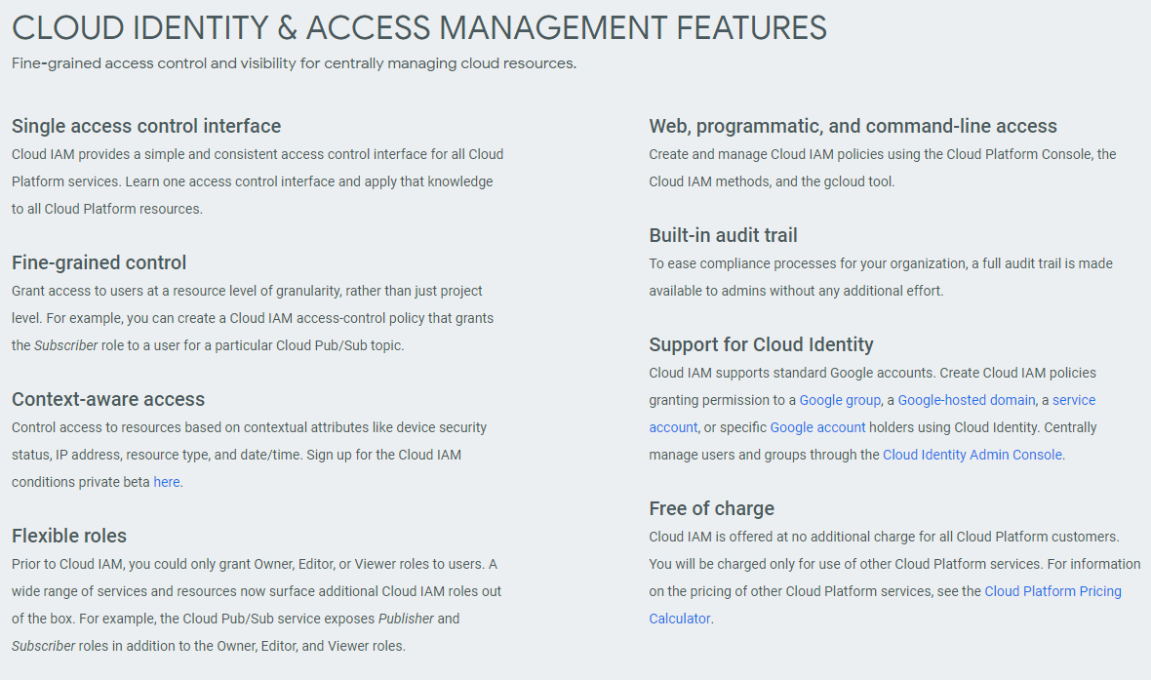Click 'Web, programmatic, and command-line access' heading
The image size is (1151, 680).
[853, 126]
